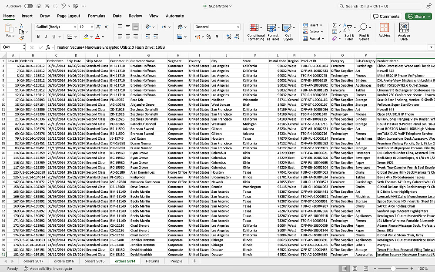This screenshot has width=435, height=272.
Task: Switch to the Formulas ribbon tab
Action: click(x=97, y=16)
